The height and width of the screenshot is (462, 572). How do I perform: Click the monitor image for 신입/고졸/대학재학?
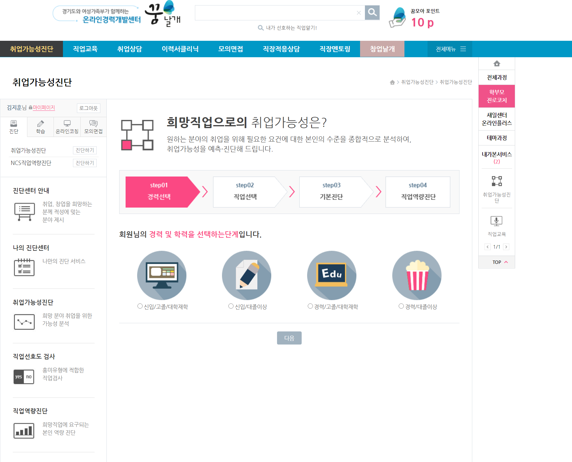[162, 275]
